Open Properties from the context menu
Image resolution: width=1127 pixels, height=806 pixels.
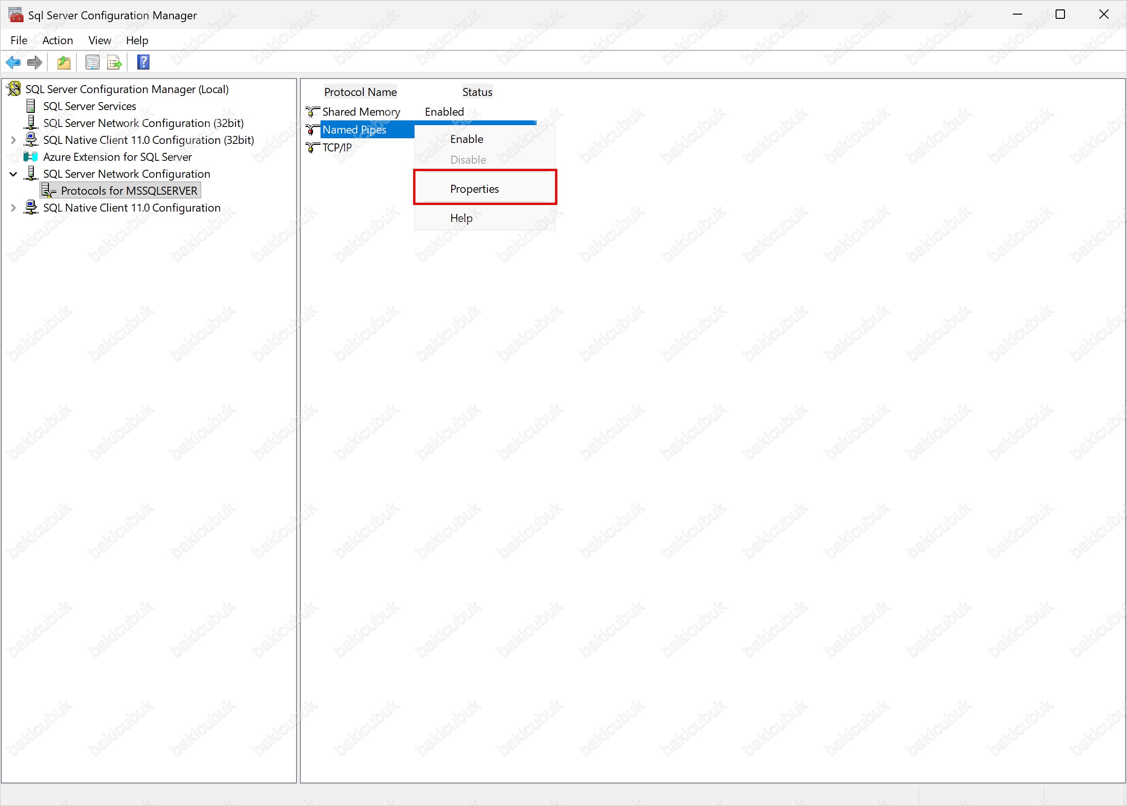[x=474, y=189]
